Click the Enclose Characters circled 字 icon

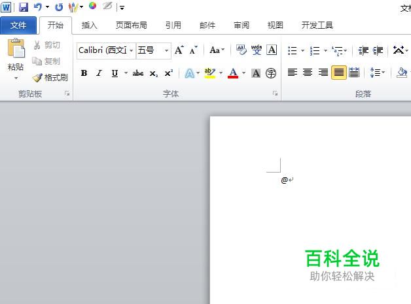point(271,73)
